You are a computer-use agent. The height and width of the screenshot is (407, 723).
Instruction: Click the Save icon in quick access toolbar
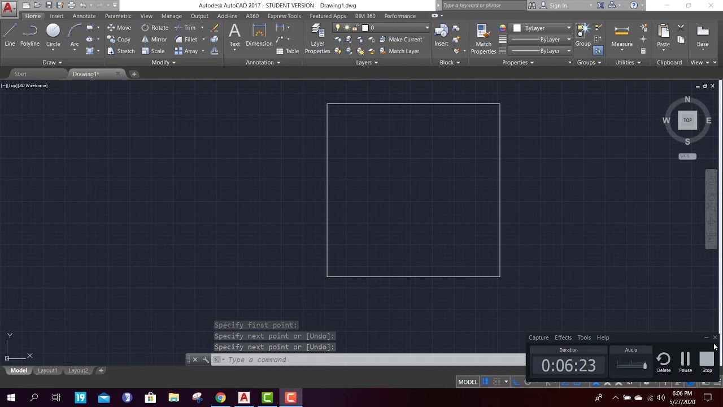(49, 5)
